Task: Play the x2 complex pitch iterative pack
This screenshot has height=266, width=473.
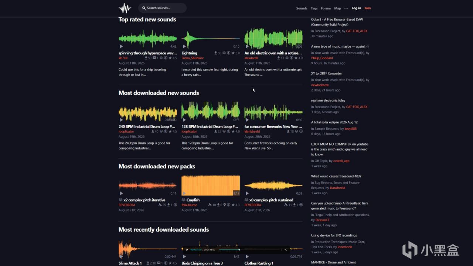Action: click(x=121, y=193)
